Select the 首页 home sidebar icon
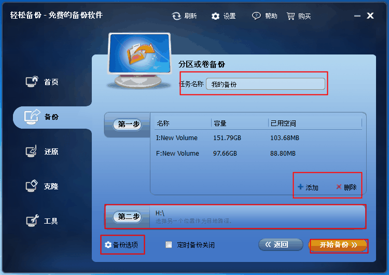This screenshot has width=389, height=275. [32, 81]
